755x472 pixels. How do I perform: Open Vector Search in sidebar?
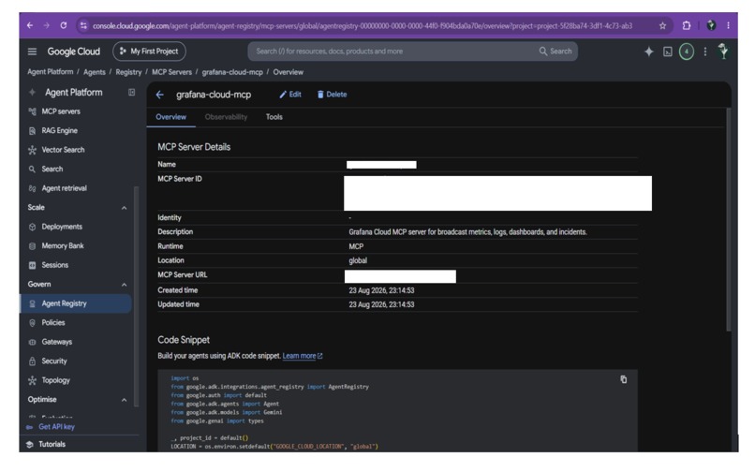(x=63, y=150)
